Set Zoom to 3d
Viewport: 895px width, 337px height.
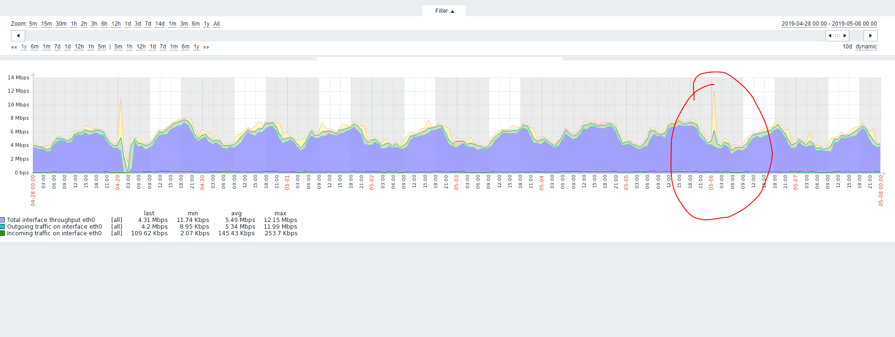(138, 24)
